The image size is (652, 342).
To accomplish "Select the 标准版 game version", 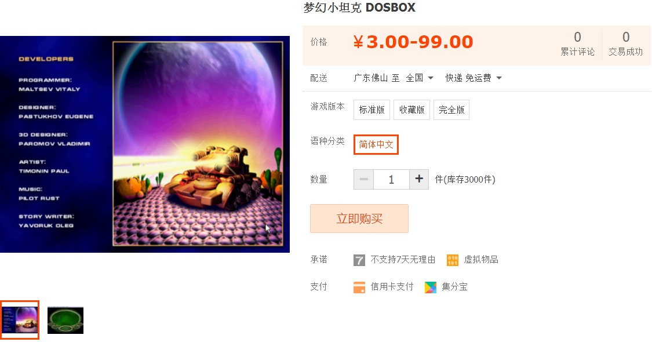I will click(371, 110).
